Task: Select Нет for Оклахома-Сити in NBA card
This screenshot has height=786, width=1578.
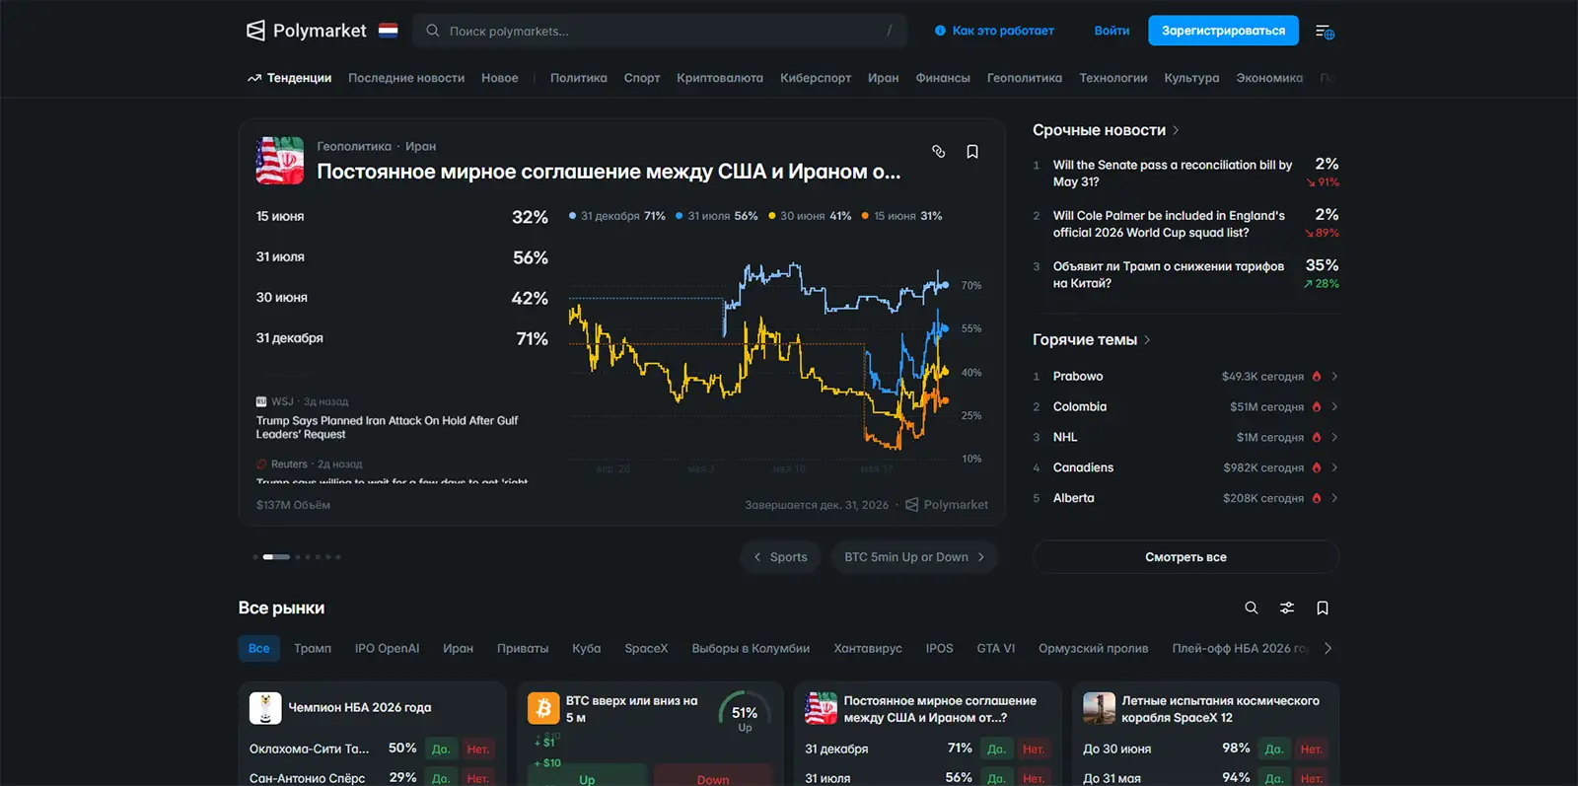Action: 478,750
